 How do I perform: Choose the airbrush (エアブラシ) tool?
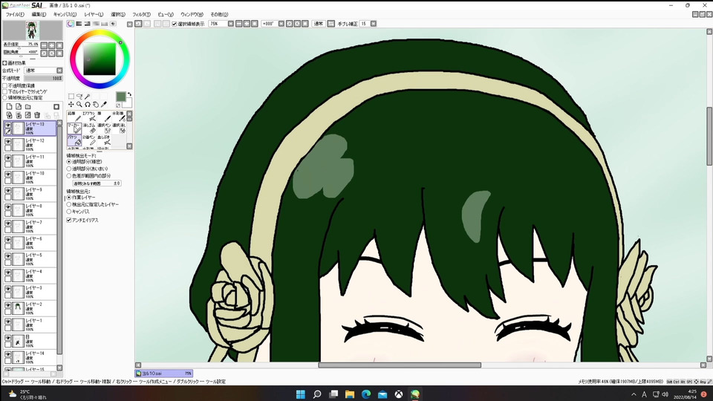[x=89, y=116]
